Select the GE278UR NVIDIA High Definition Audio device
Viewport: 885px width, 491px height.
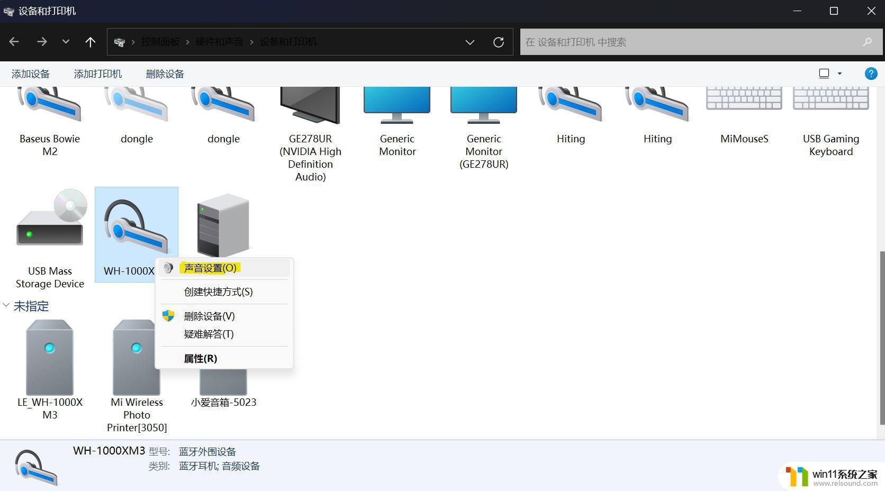pyautogui.click(x=310, y=134)
